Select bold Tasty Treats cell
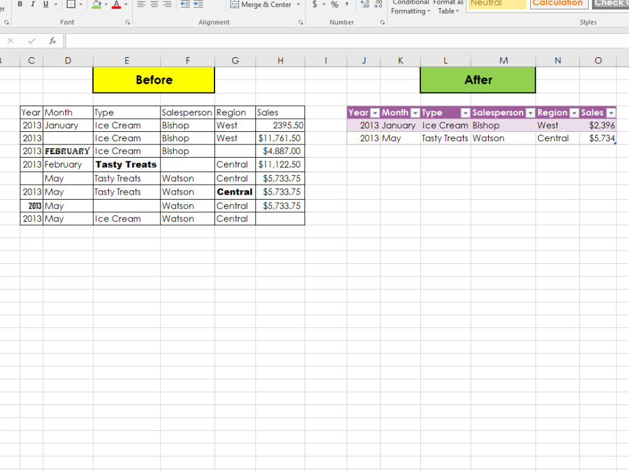629x471 pixels. pos(127,164)
